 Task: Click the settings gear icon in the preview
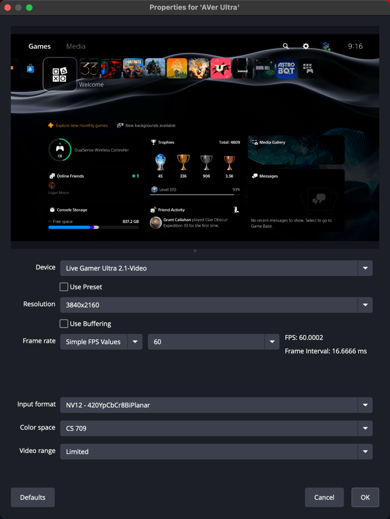pos(306,46)
